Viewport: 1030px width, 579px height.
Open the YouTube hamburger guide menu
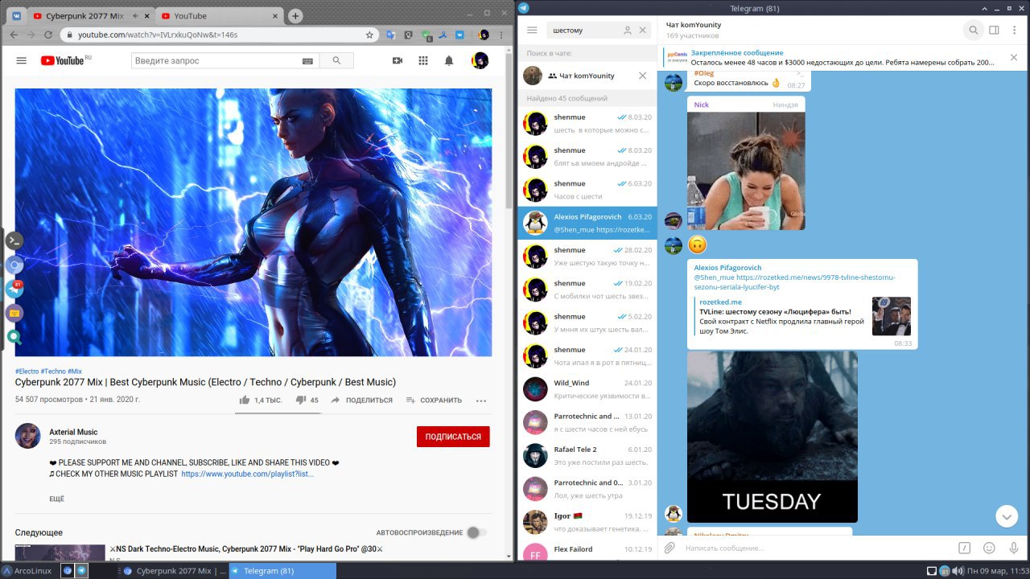[x=22, y=60]
